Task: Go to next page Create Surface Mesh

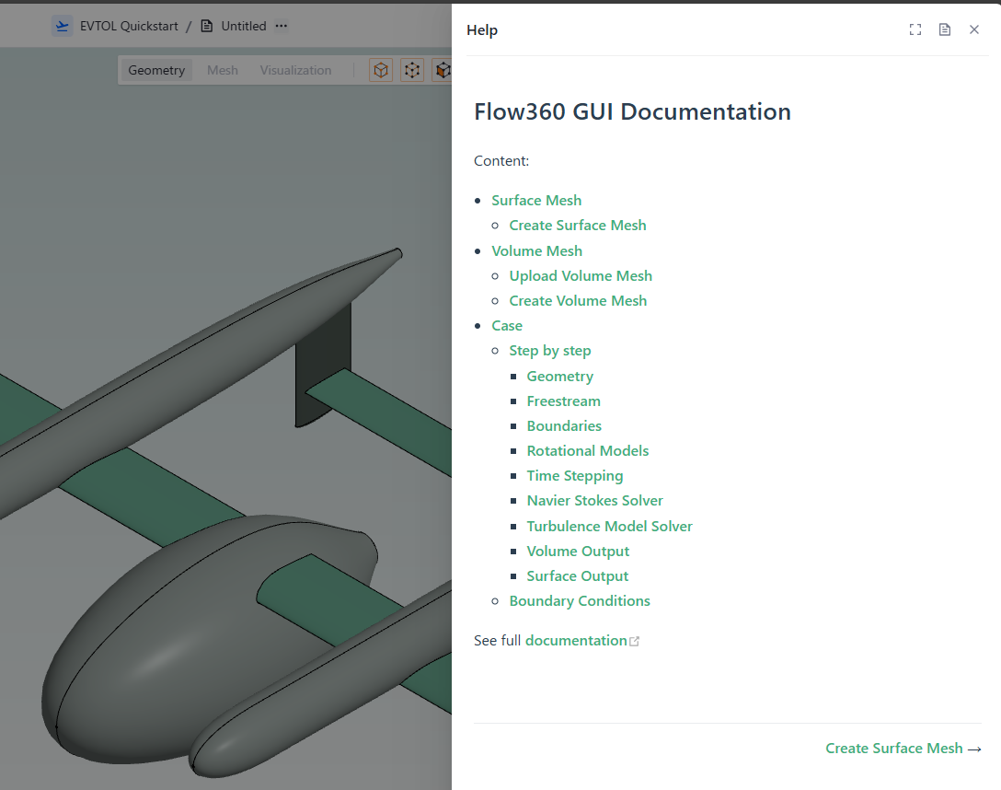Action: tap(903, 748)
